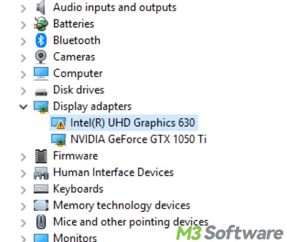Select the Human Interface Devices label
Viewport: 287px width, 242px height.
point(113,172)
